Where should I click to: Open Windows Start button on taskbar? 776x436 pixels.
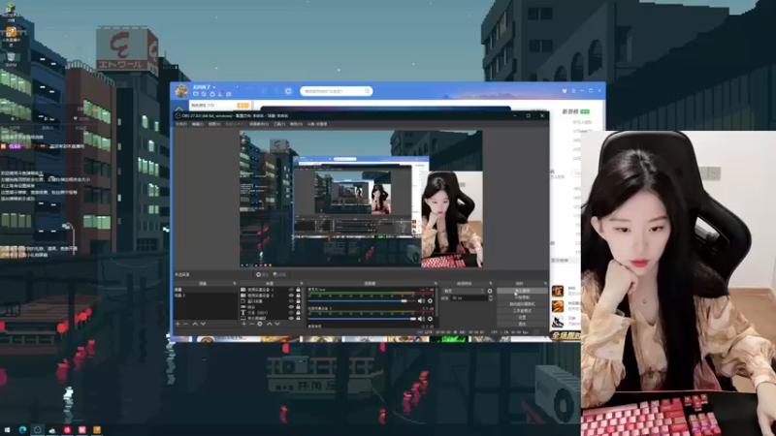[8, 430]
